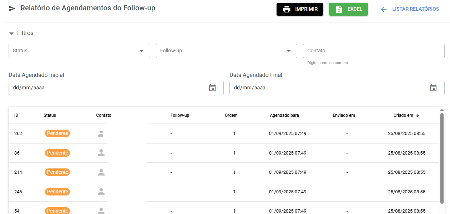Open calendar picker for Data Agendado Inicial
This screenshot has width=450, height=214.
[x=212, y=88]
